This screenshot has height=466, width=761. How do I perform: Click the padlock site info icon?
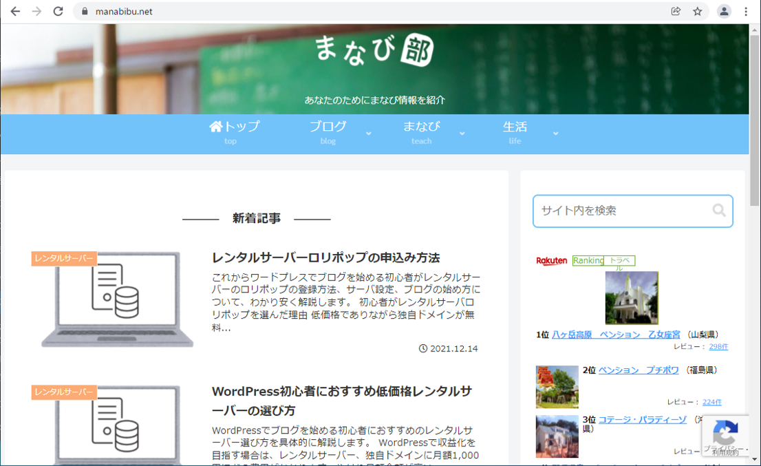85,12
